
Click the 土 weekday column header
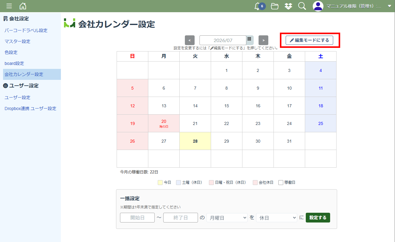(321, 56)
